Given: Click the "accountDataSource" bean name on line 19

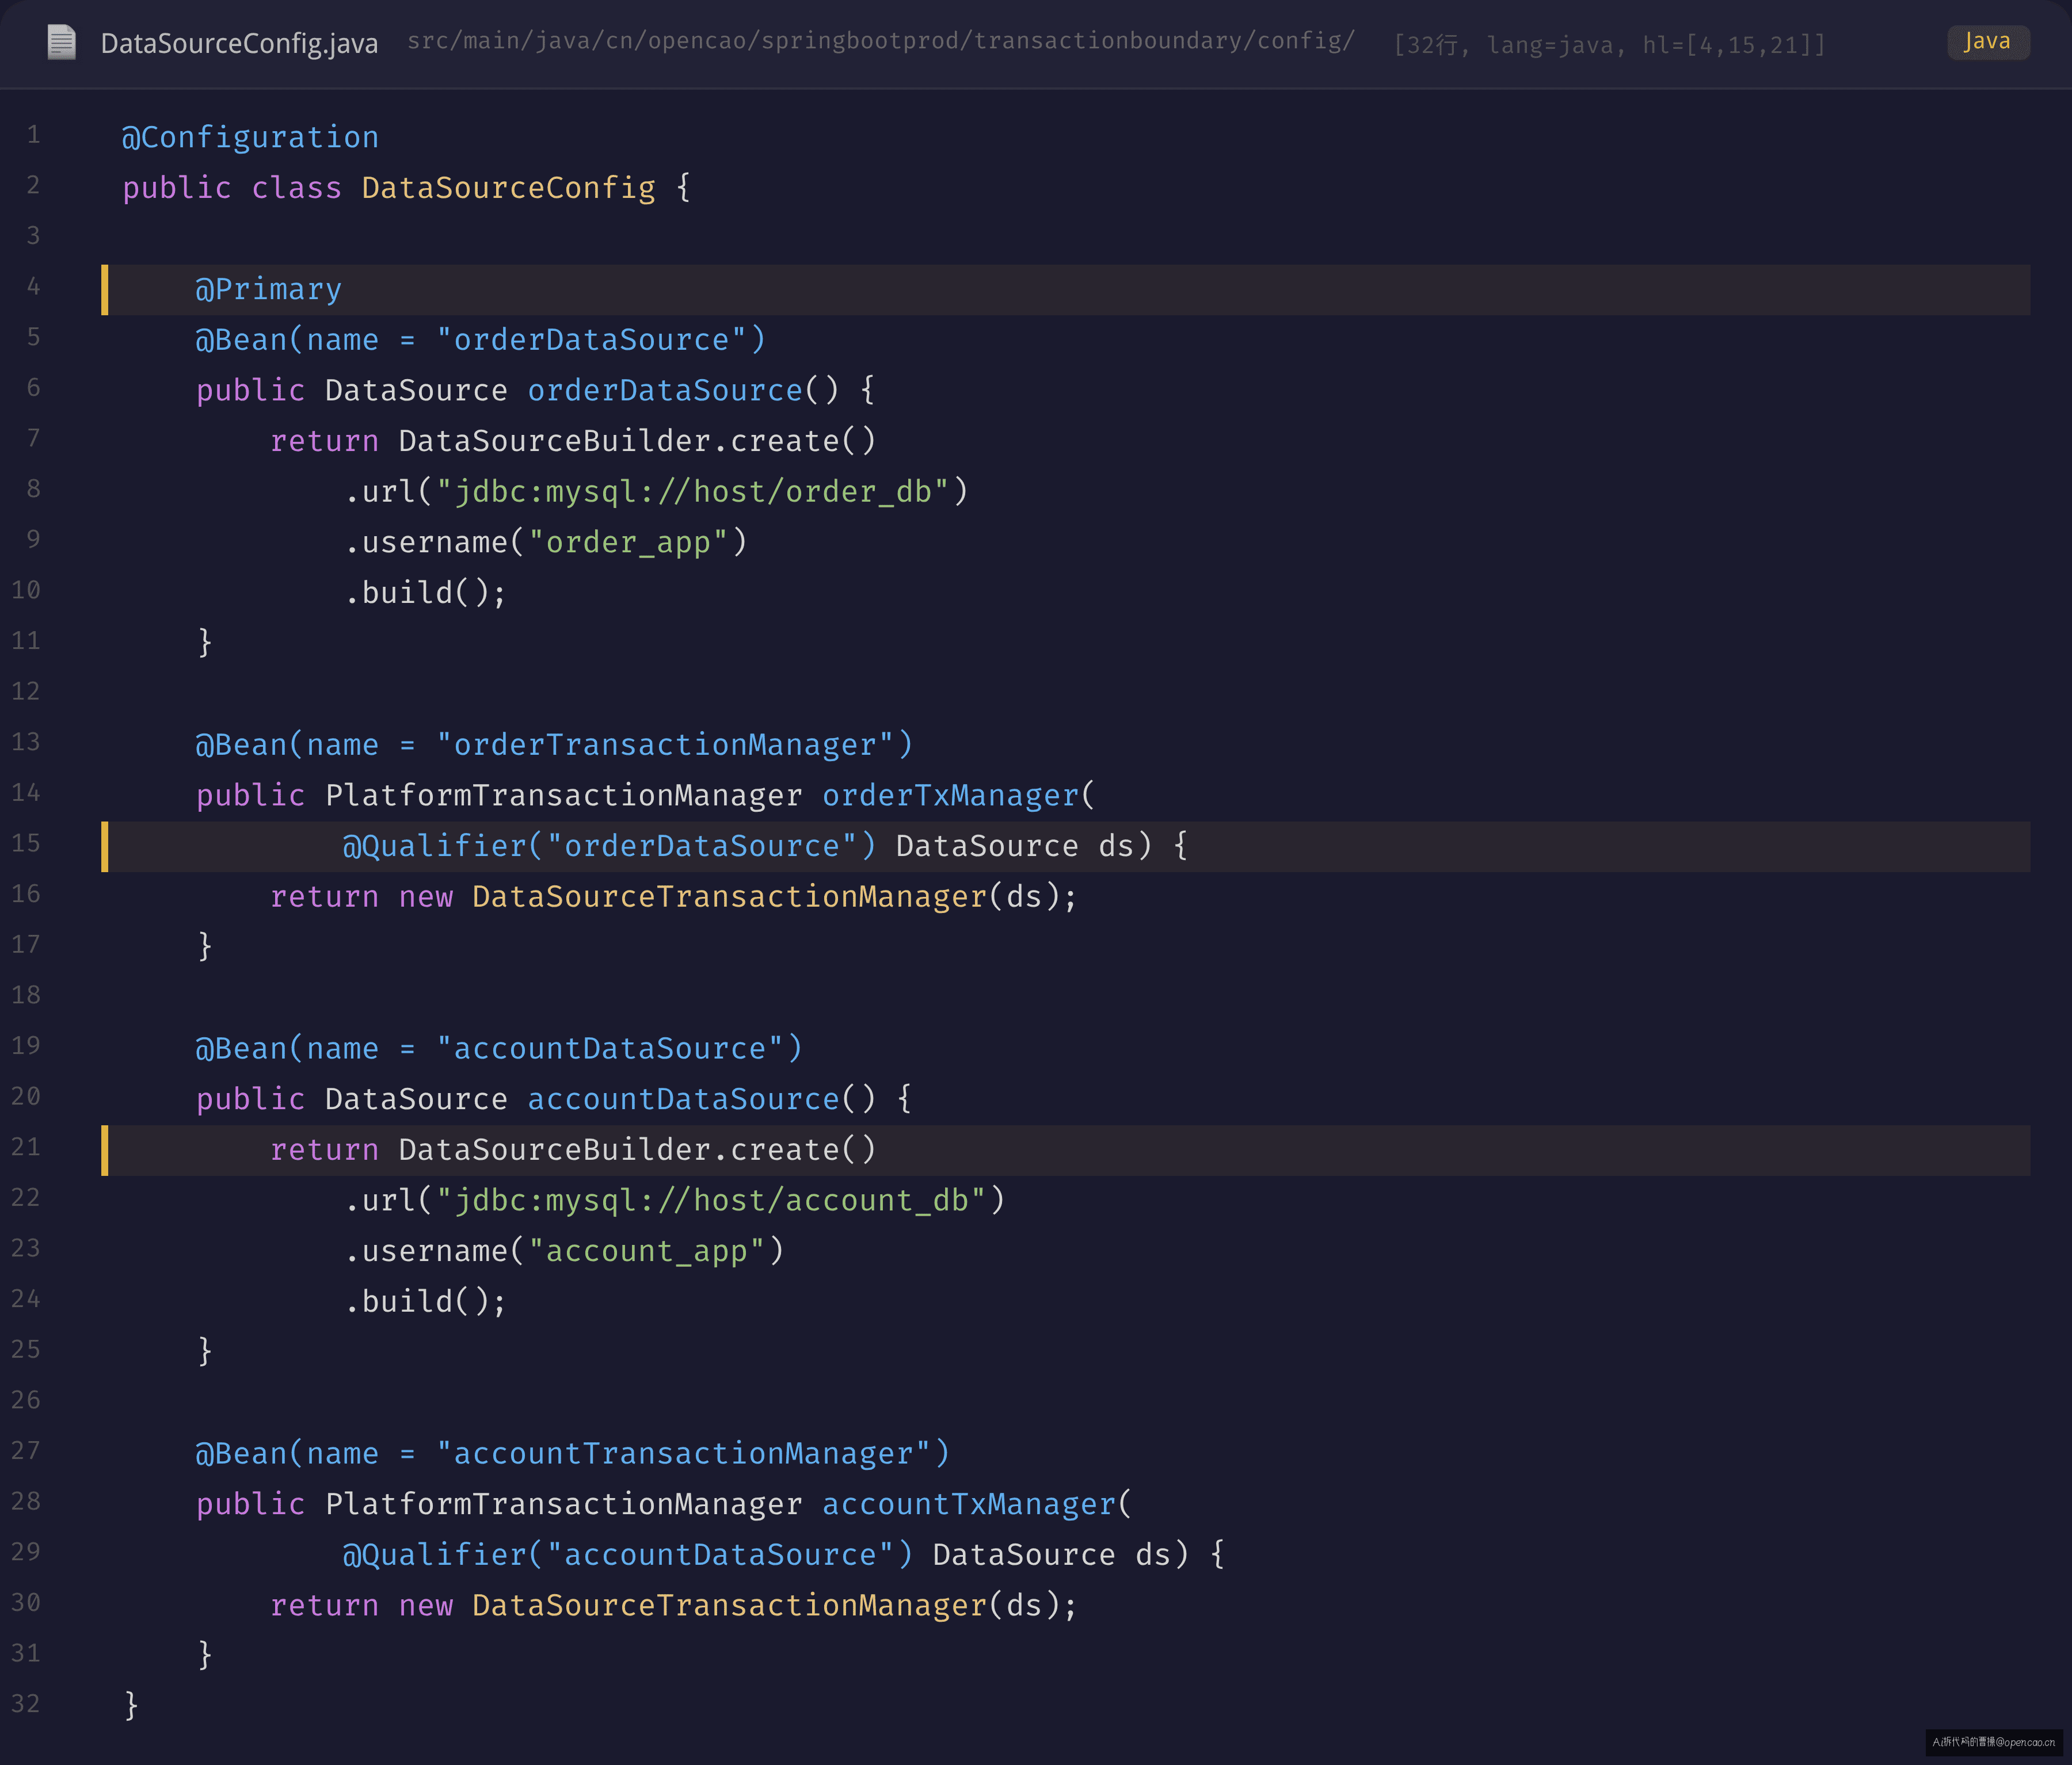Looking at the screenshot, I should coord(610,1048).
